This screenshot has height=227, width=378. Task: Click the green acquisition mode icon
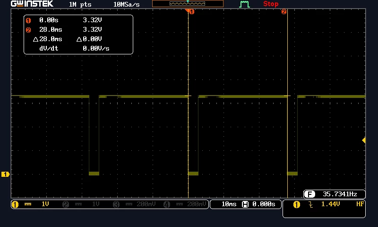click(x=244, y=4)
